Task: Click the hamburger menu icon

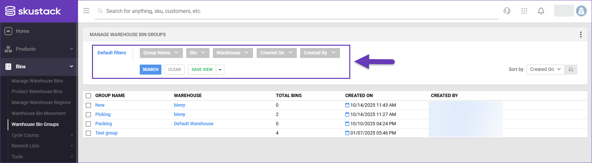Action: coord(86,11)
